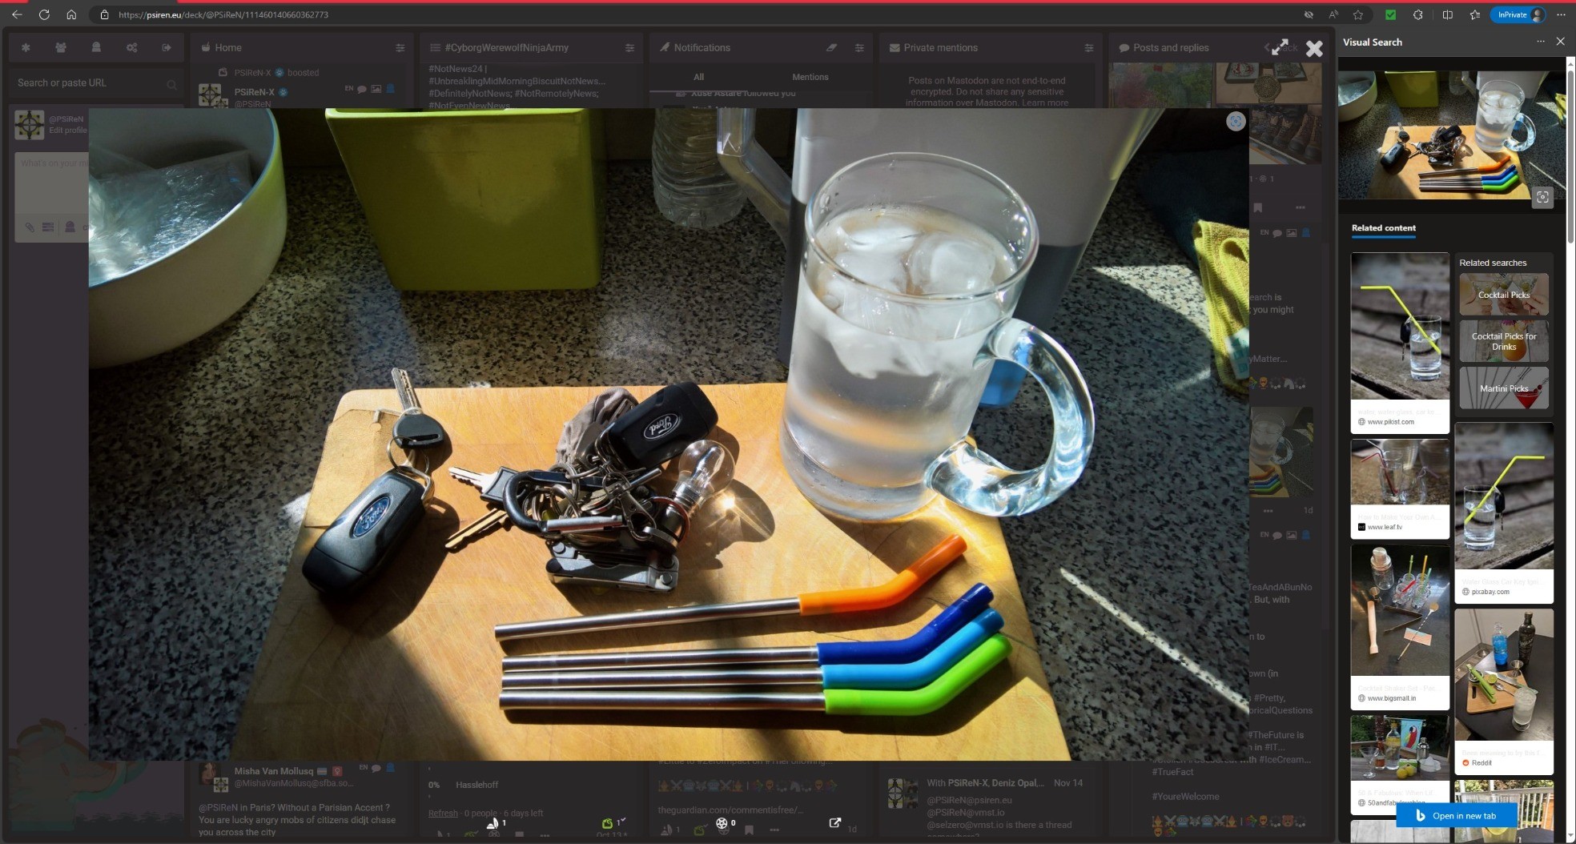View site information via the lock icon

pos(104,14)
